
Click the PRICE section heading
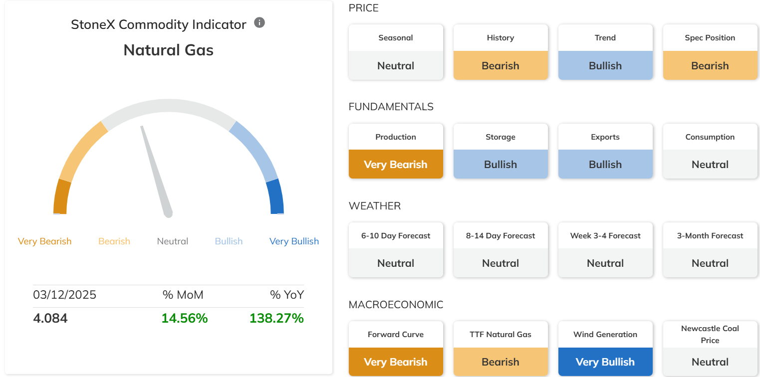coord(364,8)
